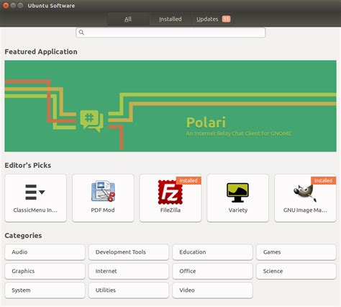Click the FileZilla label text
This screenshot has width=341, height=307.
[x=170, y=210]
